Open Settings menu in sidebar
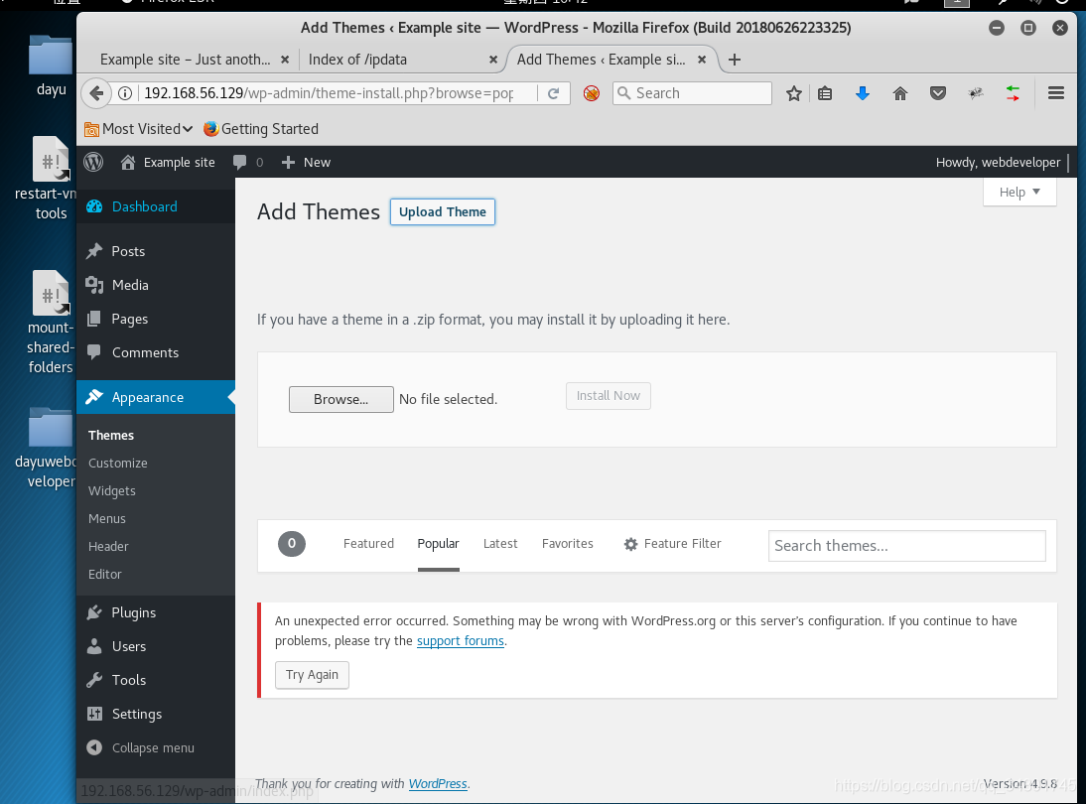Viewport: 1086px width, 804px height. coord(156,714)
